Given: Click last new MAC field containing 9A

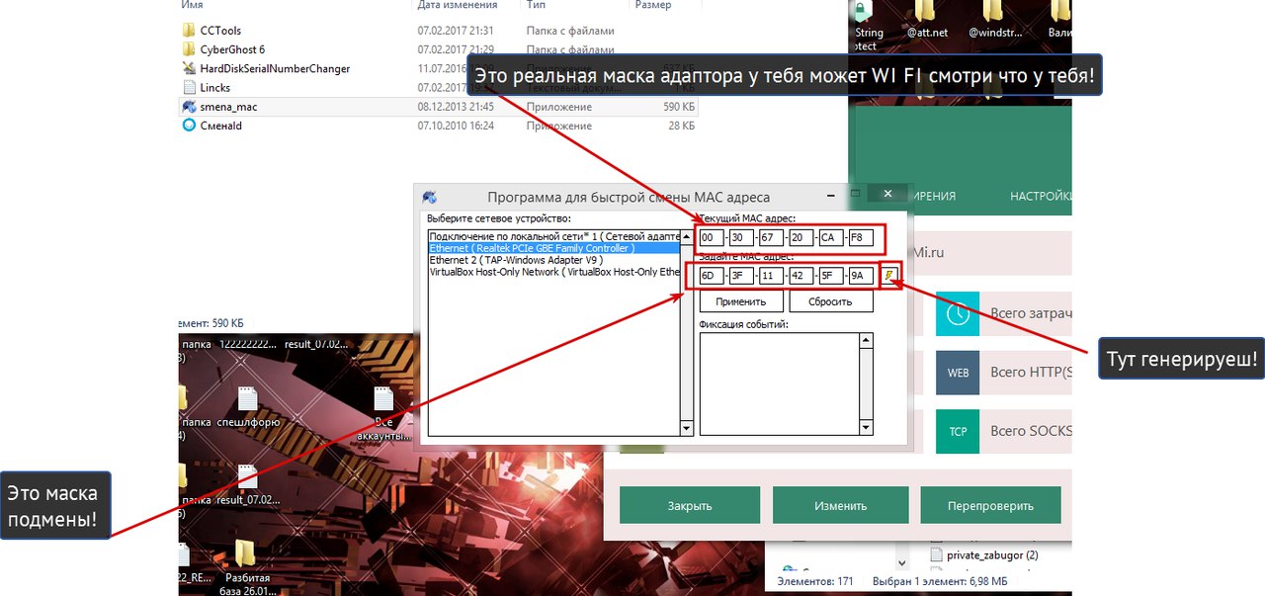Looking at the screenshot, I should tap(860, 277).
